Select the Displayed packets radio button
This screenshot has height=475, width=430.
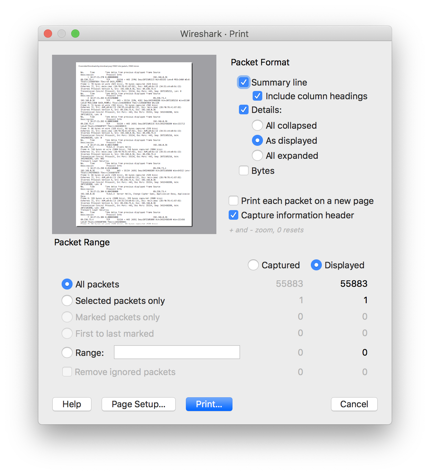click(316, 265)
